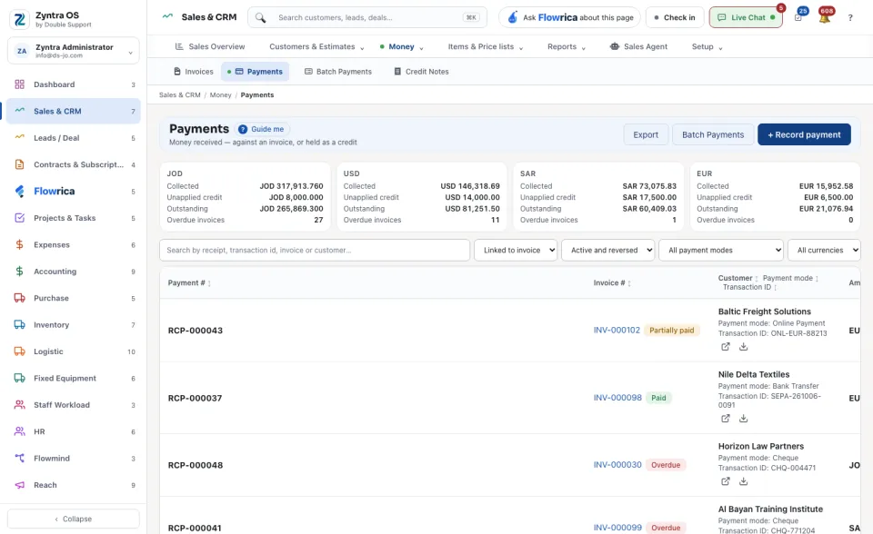Expand the Customers & Estimates menu
Image resolution: width=873 pixels, height=534 pixels.
[x=316, y=46]
